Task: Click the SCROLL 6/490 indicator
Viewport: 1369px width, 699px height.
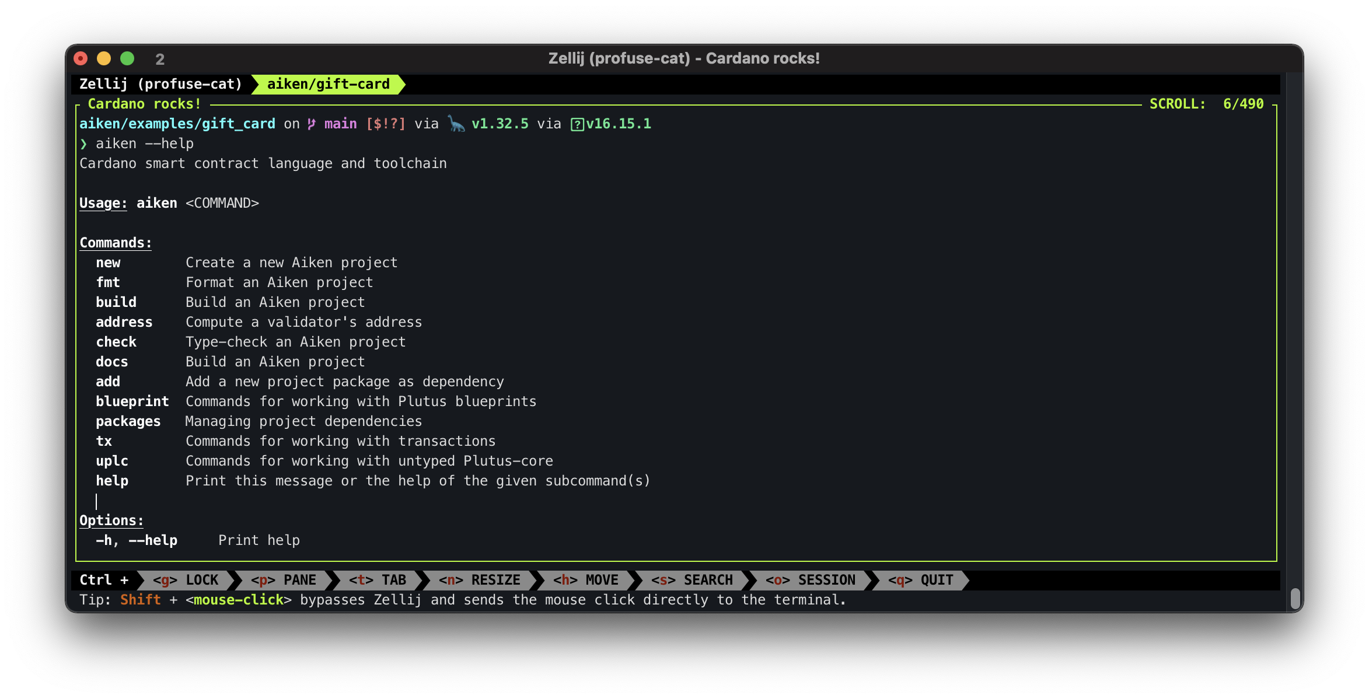Action: click(x=1206, y=104)
